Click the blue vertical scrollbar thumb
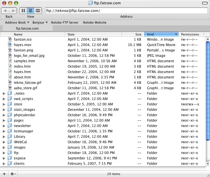The height and width of the screenshot is (177, 210). pyautogui.click(x=208, y=91)
